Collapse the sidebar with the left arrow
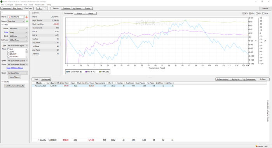 pyautogui.click(x=2, y=12)
